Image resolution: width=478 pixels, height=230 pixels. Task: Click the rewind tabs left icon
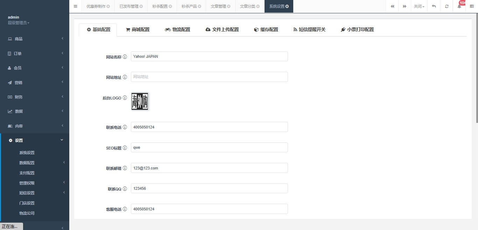392,6
